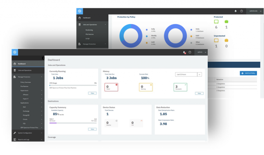Click the Add SLA Policy button
Screen dimensions: 264x155
pyautogui.click(x=248, y=73)
